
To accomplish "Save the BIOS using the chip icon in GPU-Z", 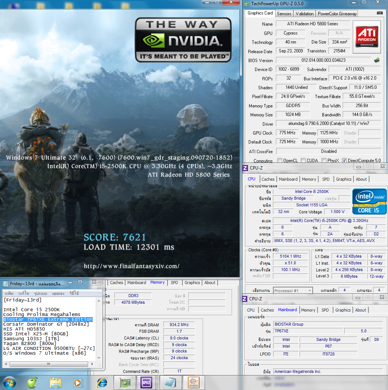I will pos(377,60).
